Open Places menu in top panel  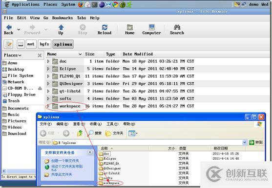coord(50,4)
